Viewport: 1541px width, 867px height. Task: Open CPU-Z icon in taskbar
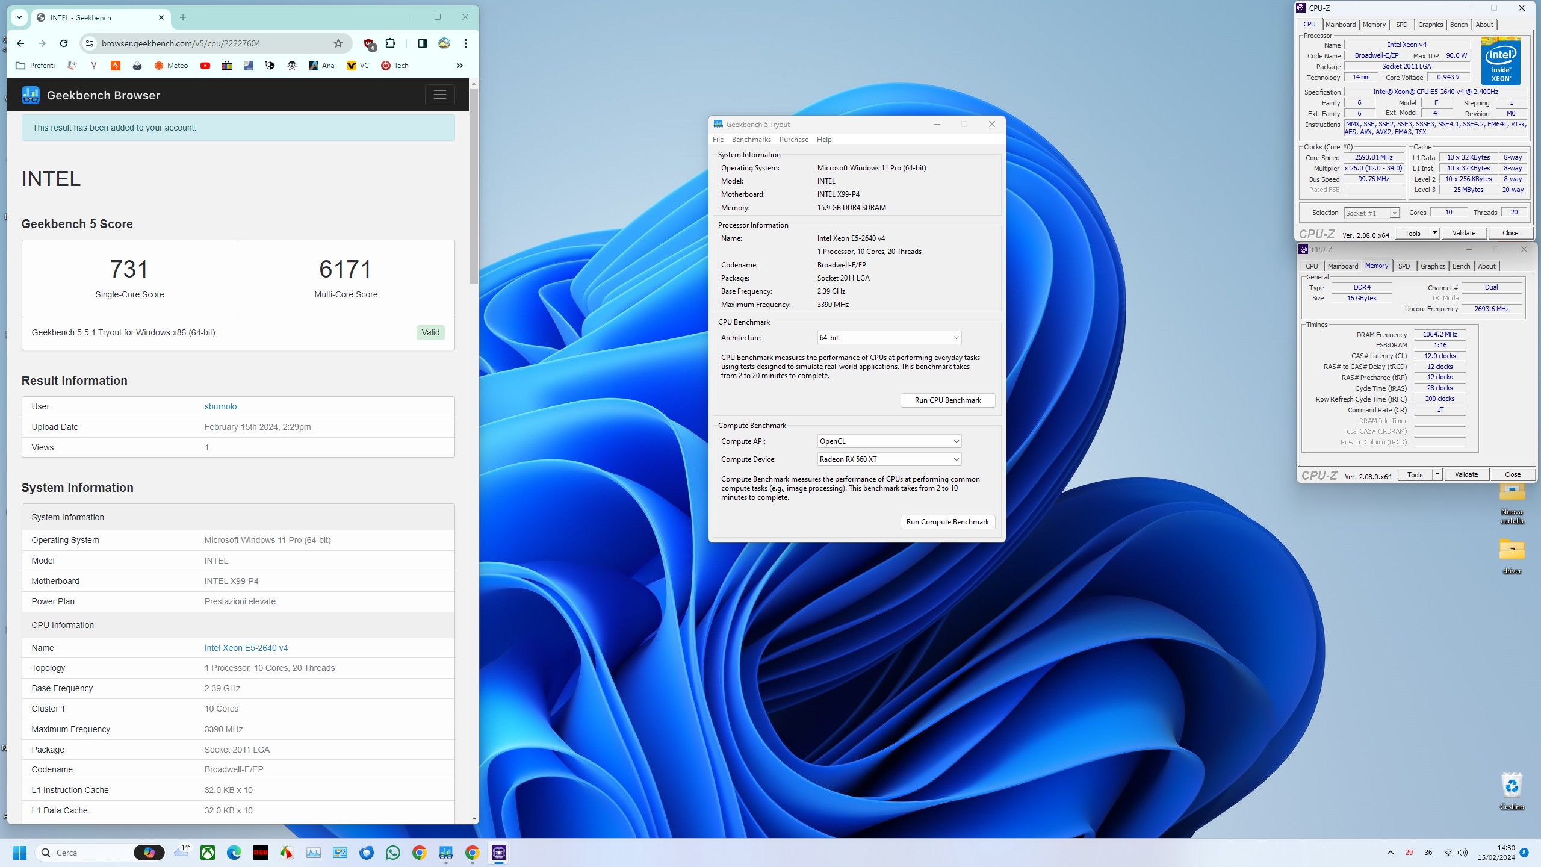pos(499,853)
